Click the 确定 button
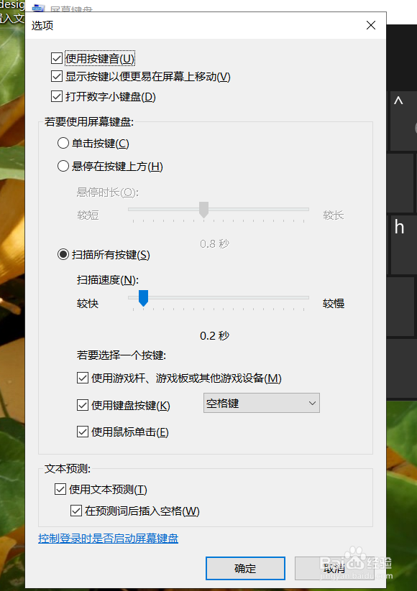The height and width of the screenshot is (591, 417). (245, 569)
